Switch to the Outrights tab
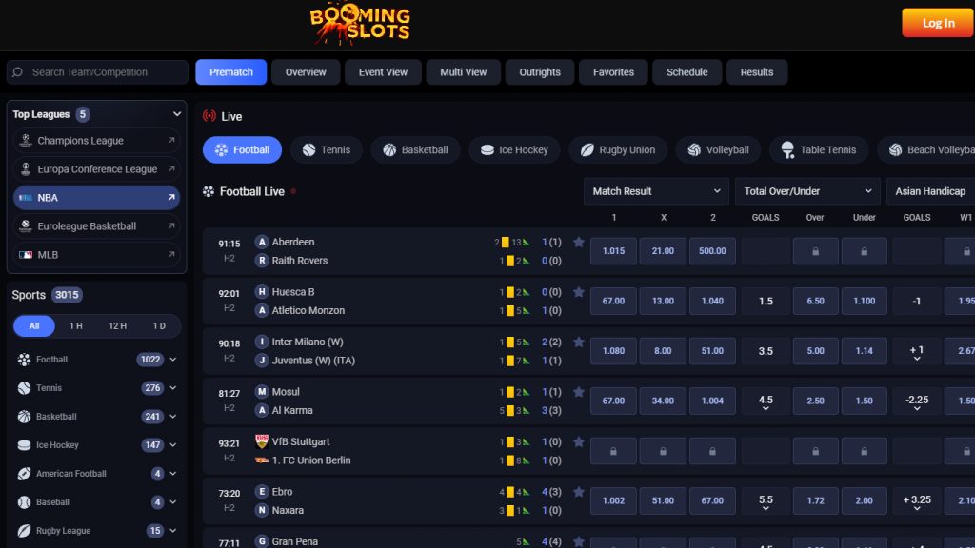This screenshot has height=548, width=975. (539, 71)
